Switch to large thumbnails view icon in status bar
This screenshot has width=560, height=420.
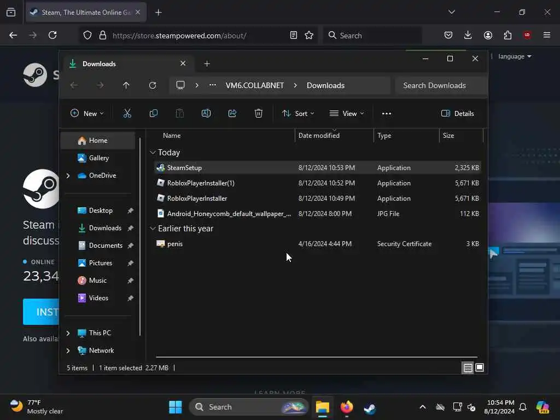480,367
